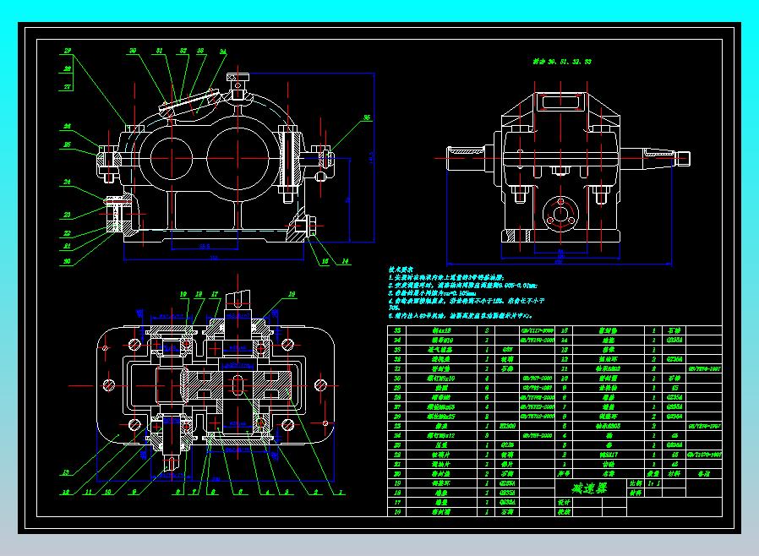Screen dimensions: 759x556
Task: Click balloon number 11 below plan view
Action: pyautogui.click(x=88, y=492)
